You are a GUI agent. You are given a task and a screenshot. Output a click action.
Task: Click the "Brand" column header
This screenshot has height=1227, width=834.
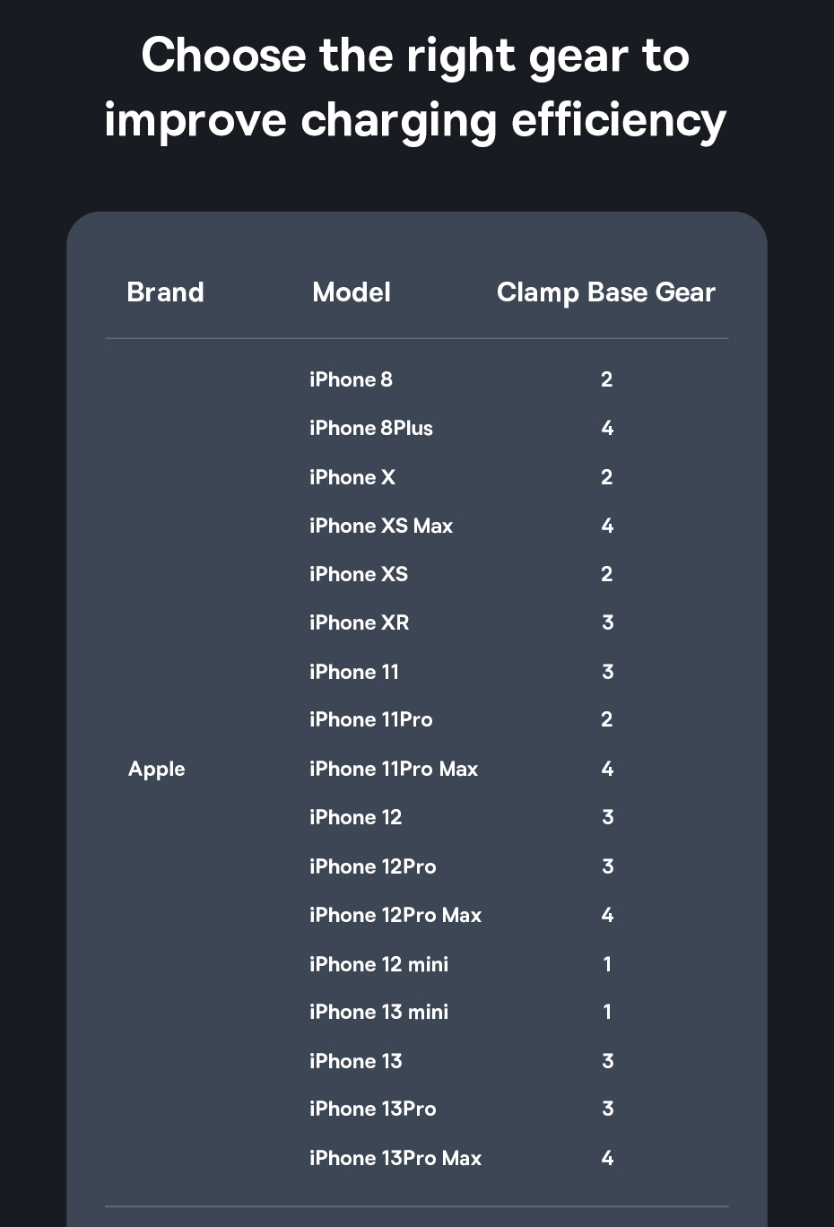coord(165,292)
